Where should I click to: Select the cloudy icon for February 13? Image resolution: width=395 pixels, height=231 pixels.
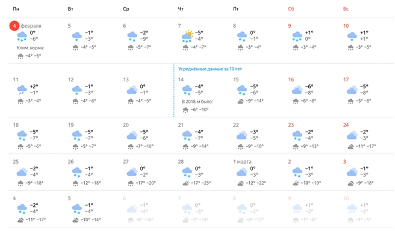[132, 90]
